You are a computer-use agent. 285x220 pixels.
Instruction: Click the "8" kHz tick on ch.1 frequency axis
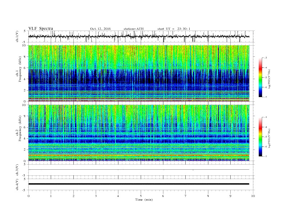pos(25,57)
